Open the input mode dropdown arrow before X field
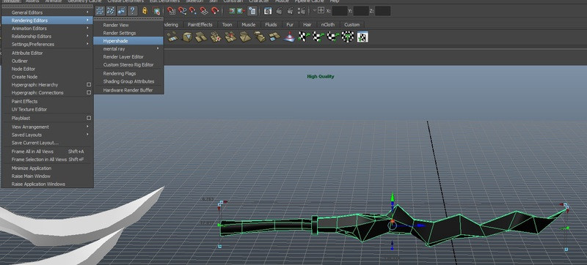The height and width of the screenshot is (265, 587). point(315,11)
